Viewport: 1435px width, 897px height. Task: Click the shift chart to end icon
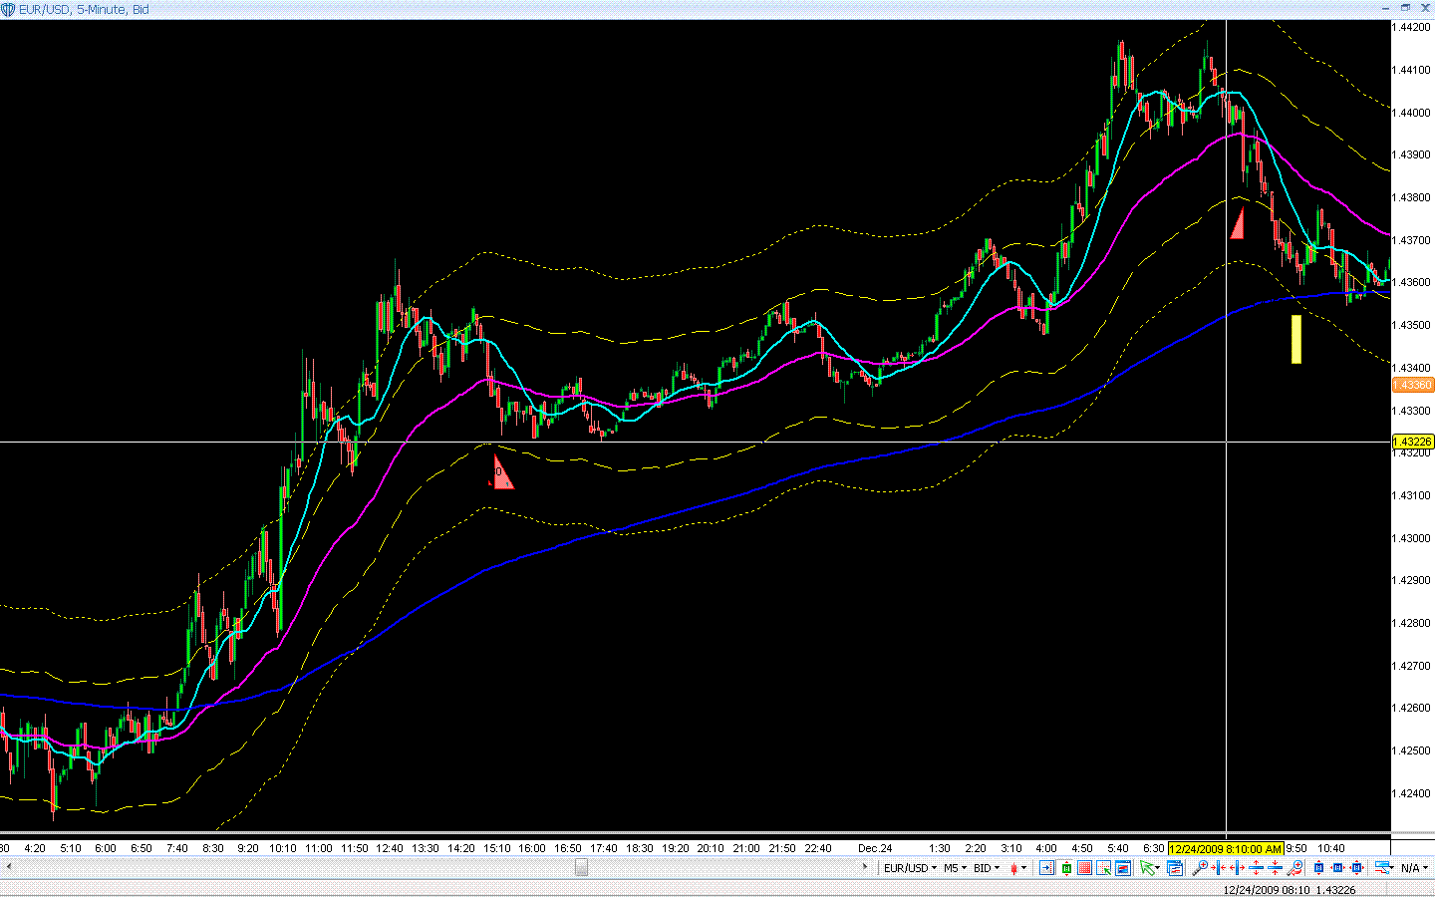[1044, 868]
